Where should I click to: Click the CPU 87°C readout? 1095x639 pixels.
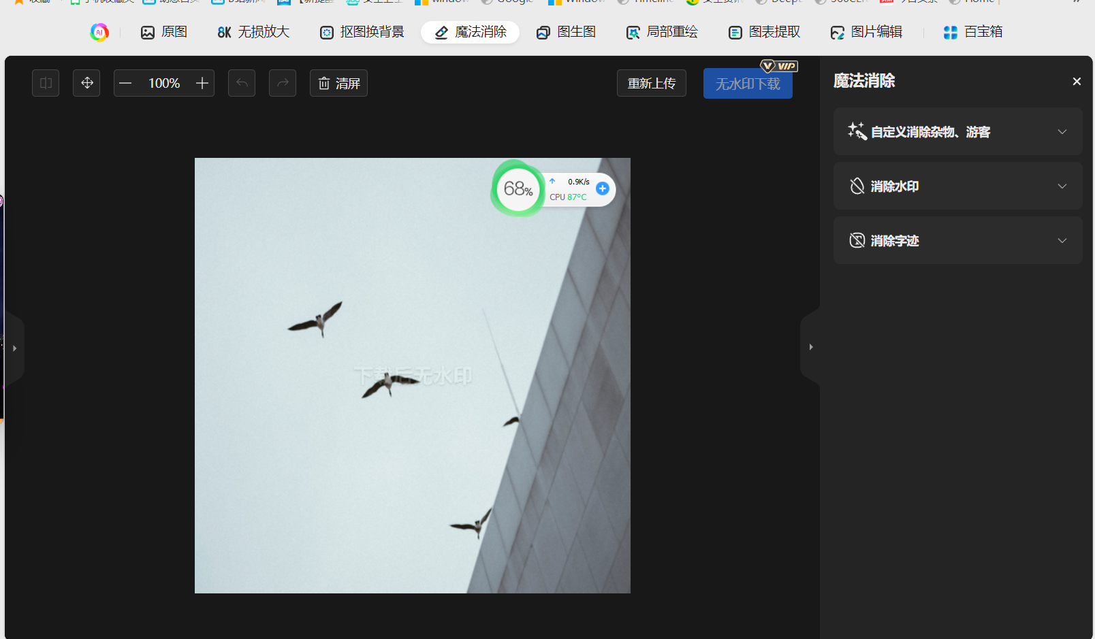click(568, 197)
